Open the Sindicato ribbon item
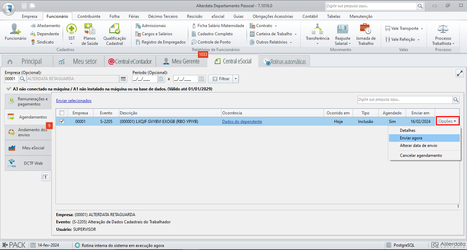The height and width of the screenshot is (250, 467). pos(42,42)
